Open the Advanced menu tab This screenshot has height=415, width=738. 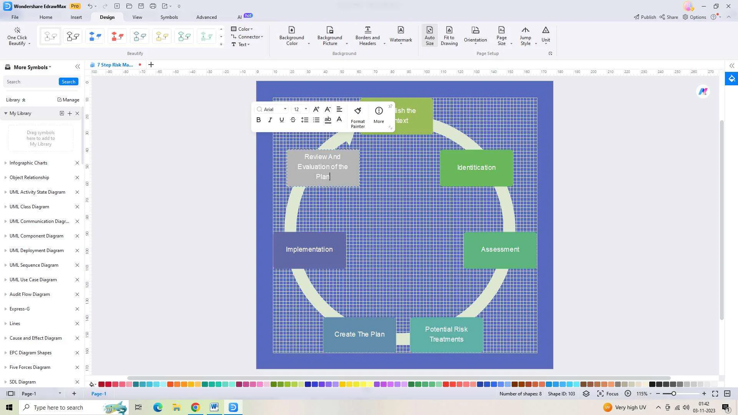[206, 17]
